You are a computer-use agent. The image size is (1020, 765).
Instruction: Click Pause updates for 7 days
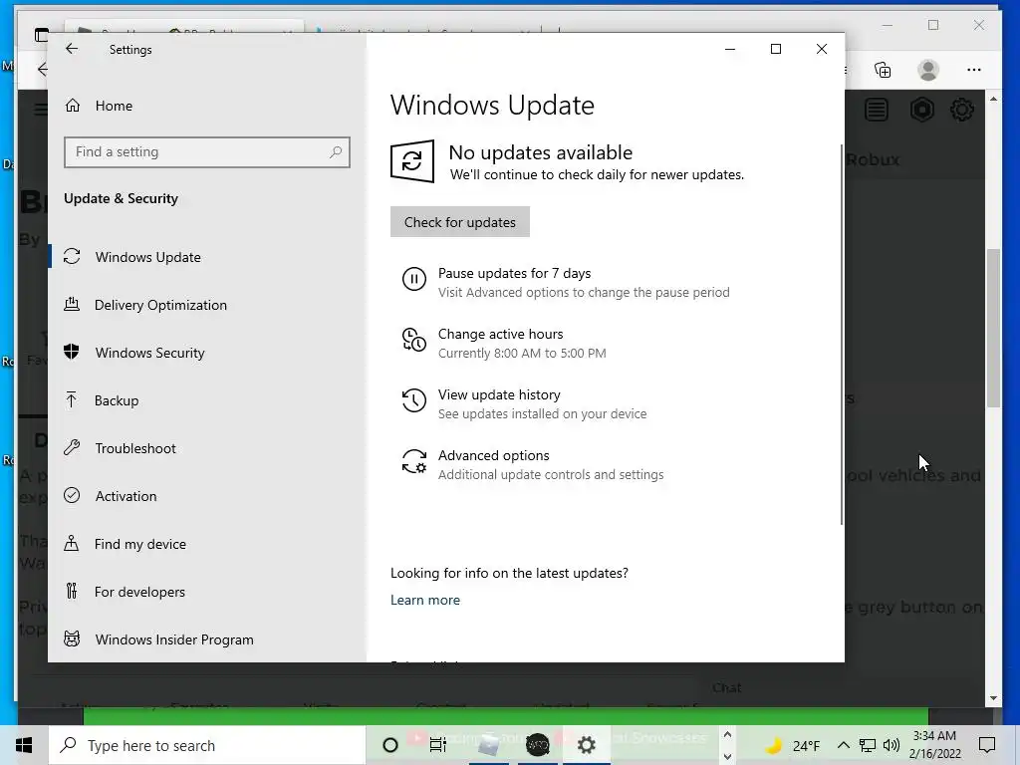[514, 273]
